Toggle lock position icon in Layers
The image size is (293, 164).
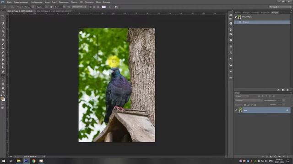252,105
